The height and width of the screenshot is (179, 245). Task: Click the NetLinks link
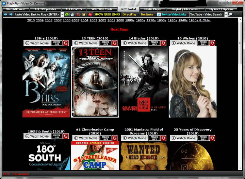tap(147, 15)
